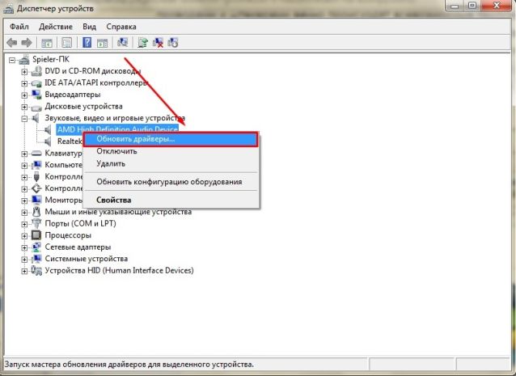Select the Устройства HID tree item

[x=119, y=270]
